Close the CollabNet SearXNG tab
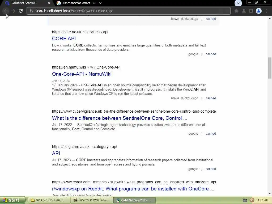The image size is (272, 204). [x=49, y=3]
